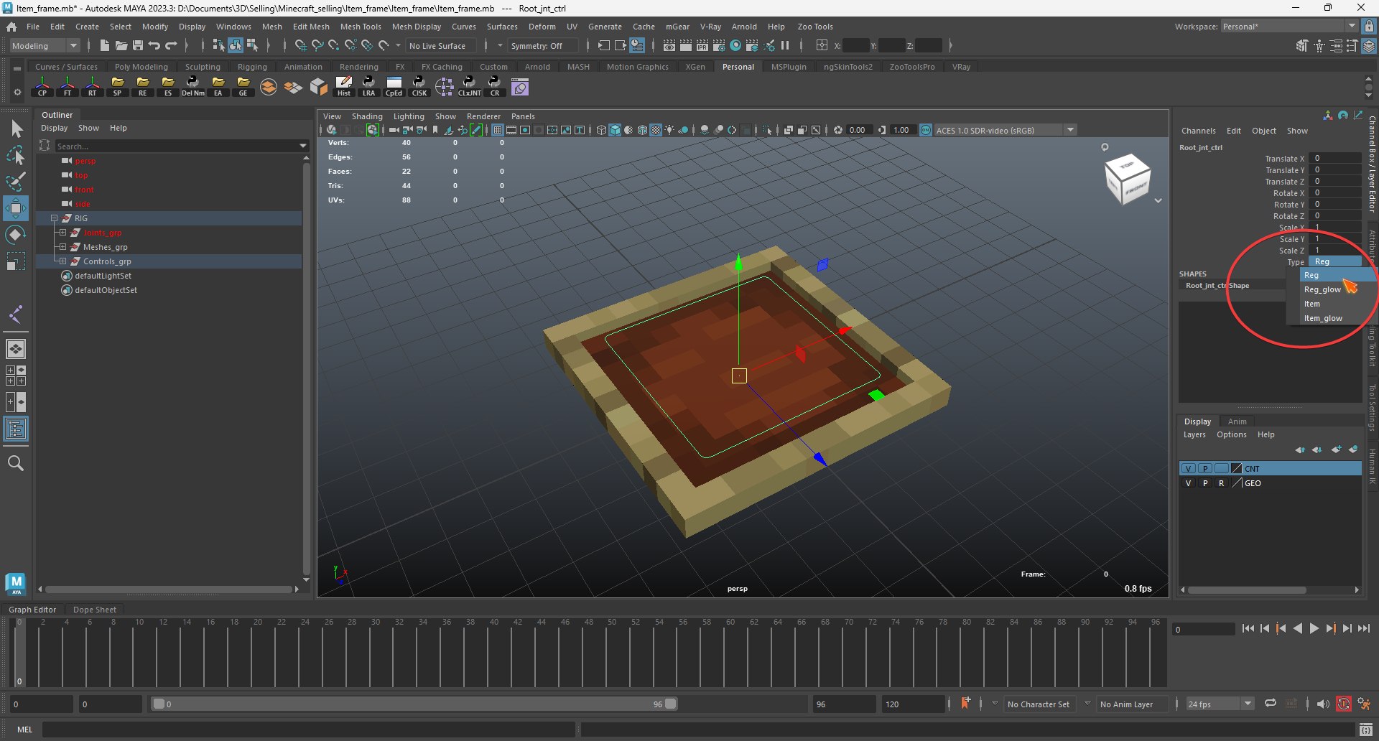Click the CpEd shelf button
1379x741 pixels.
pyautogui.click(x=394, y=87)
